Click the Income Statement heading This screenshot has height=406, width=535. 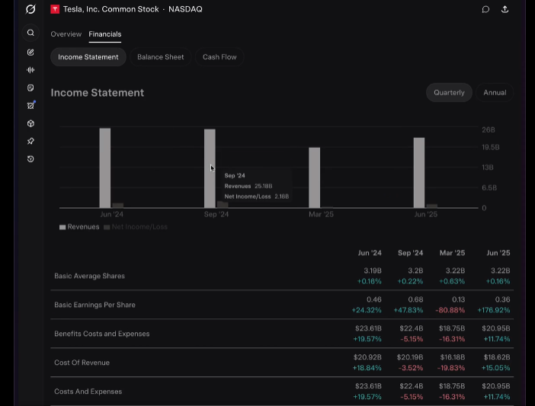tap(98, 93)
